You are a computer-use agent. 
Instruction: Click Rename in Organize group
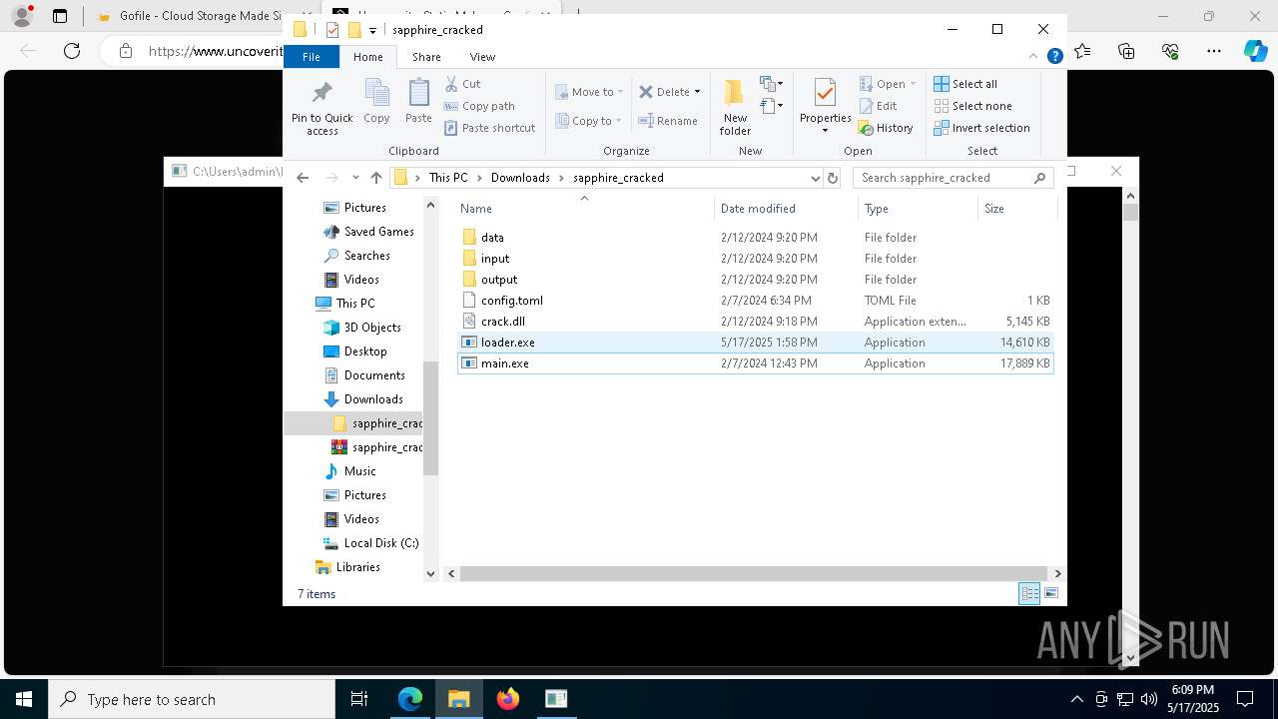click(x=668, y=121)
